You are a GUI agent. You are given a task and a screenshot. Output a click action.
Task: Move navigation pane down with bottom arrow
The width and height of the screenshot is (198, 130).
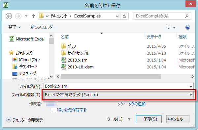pyautogui.click(x=51, y=76)
